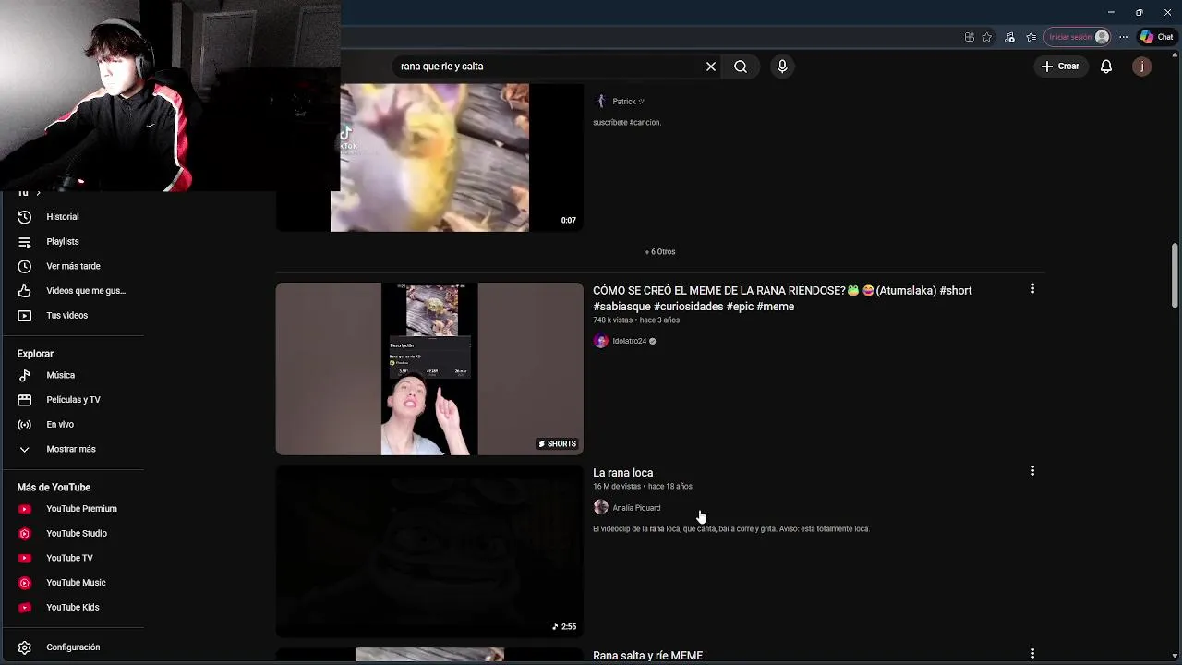Open options menu for La rana loca video
The height and width of the screenshot is (665, 1182).
click(x=1032, y=471)
